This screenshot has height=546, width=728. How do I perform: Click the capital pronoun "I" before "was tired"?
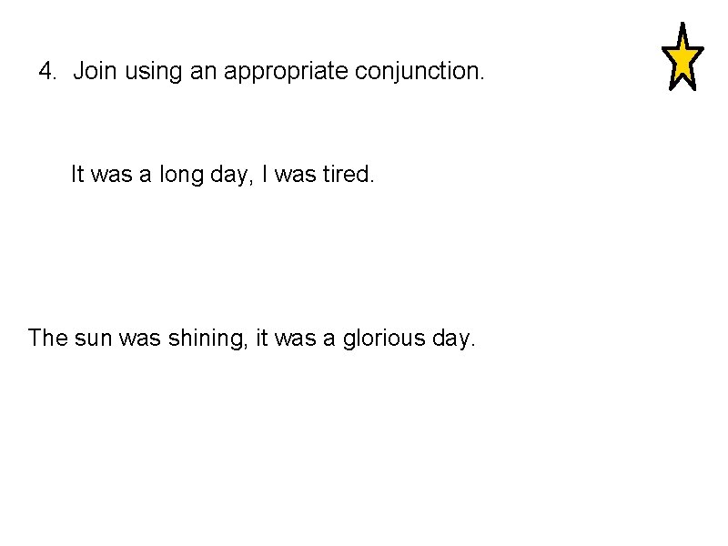pyautogui.click(x=264, y=174)
